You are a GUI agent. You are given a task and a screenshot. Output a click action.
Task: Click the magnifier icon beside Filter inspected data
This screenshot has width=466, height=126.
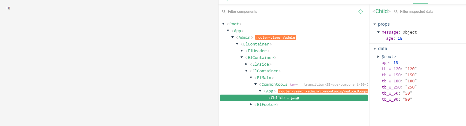click(396, 12)
